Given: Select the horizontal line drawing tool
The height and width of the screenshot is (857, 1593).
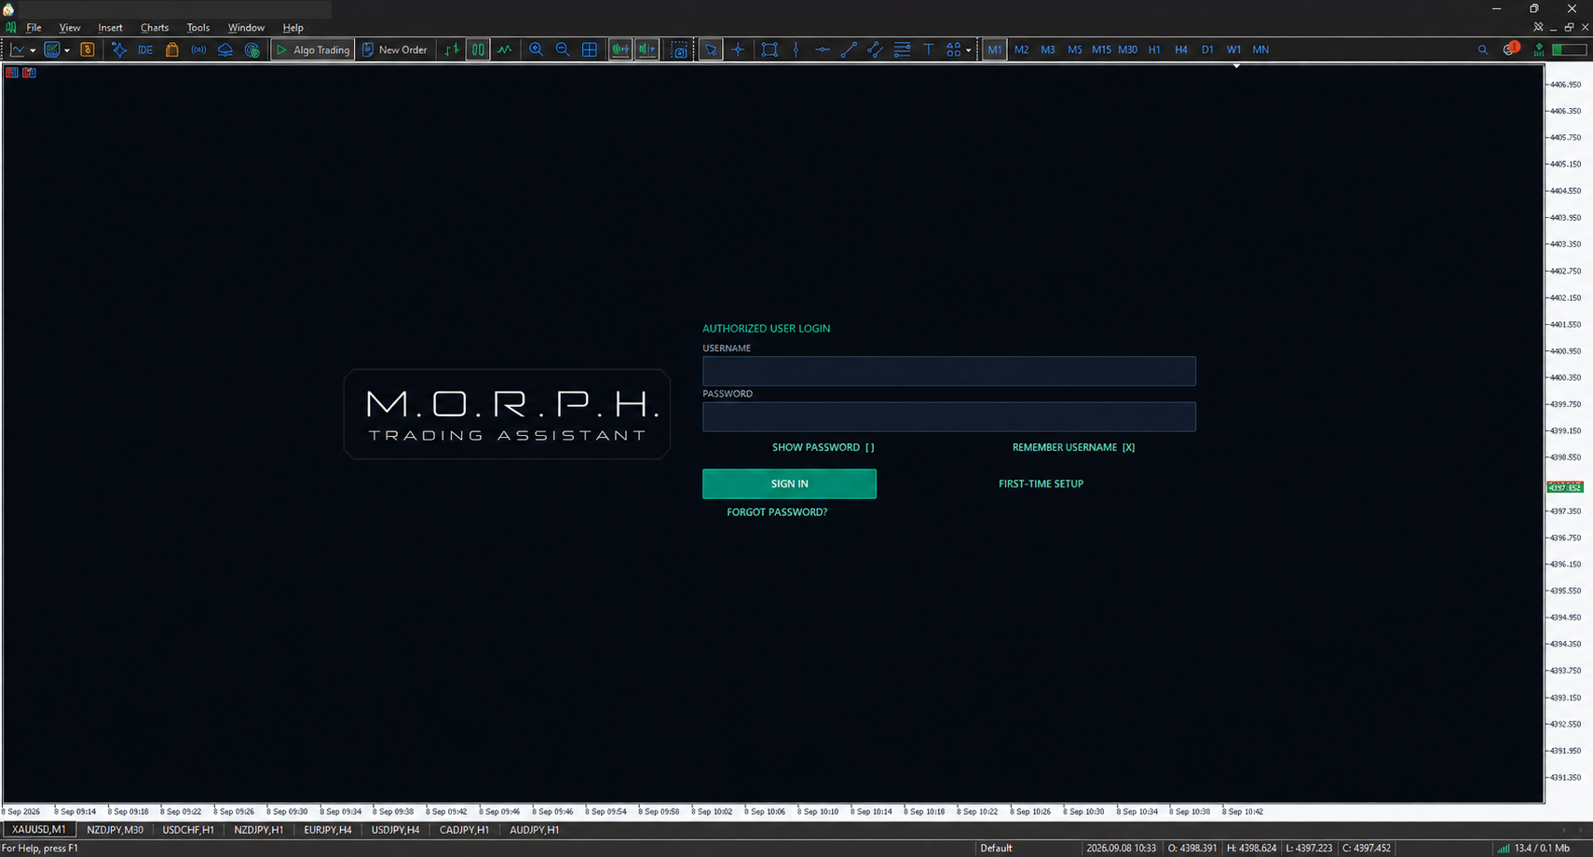Looking at the screenshot, I should 823,49.
